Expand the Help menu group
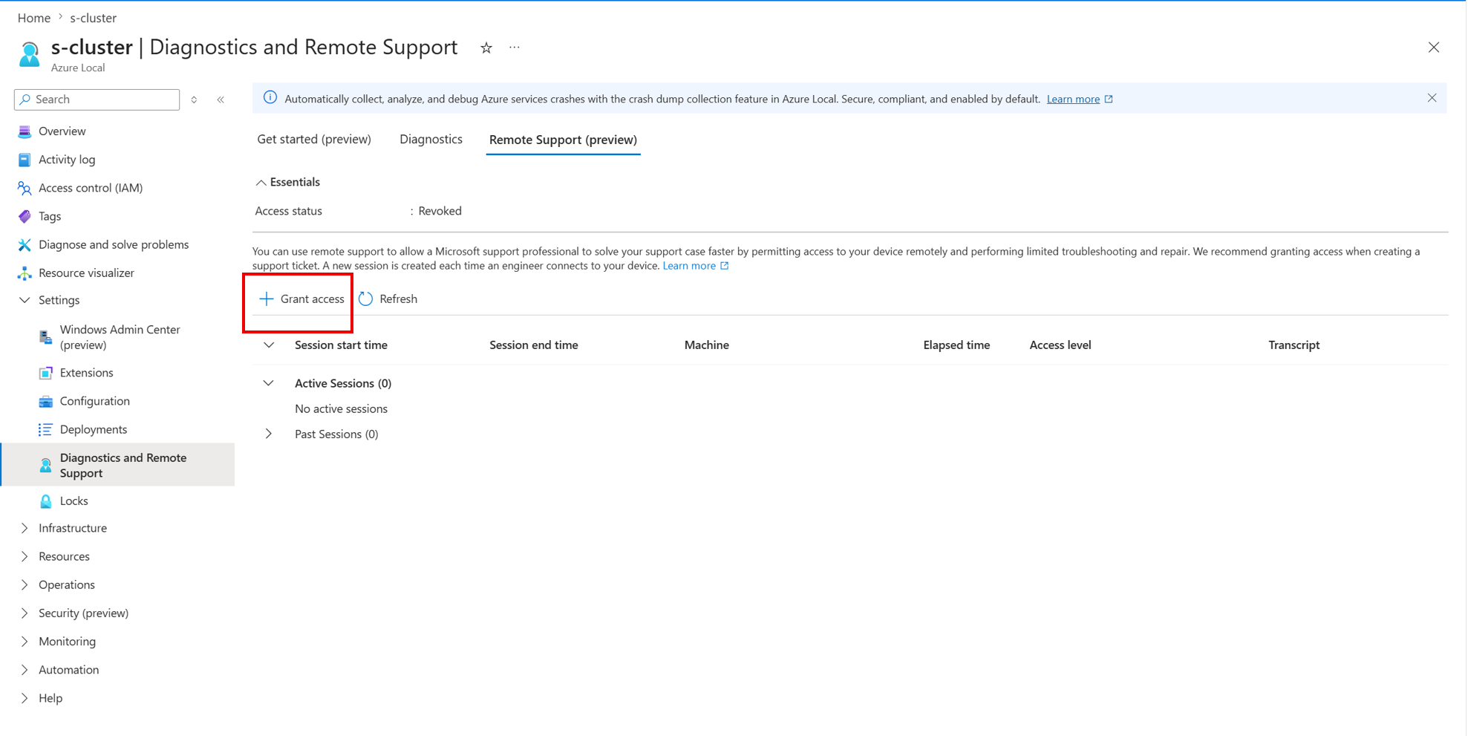 click(25, 698)
